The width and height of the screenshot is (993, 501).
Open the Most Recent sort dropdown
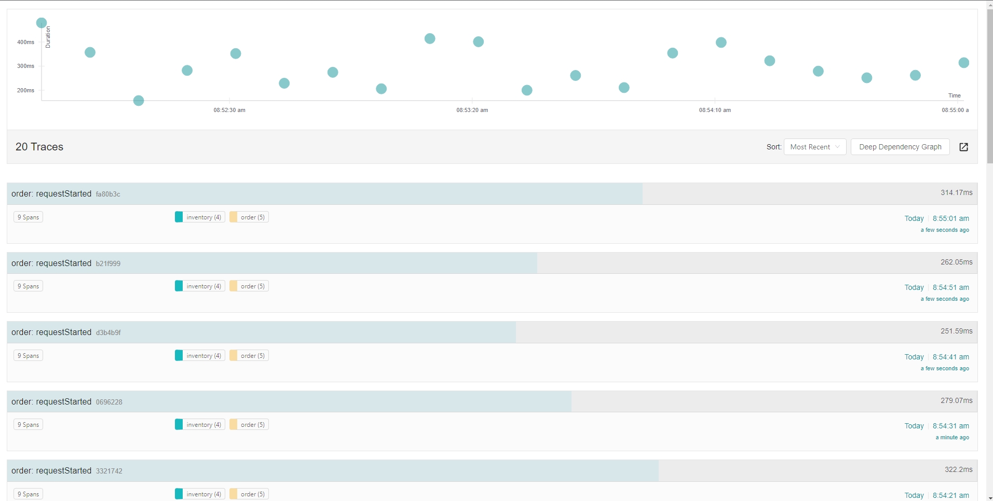point(814,147)
